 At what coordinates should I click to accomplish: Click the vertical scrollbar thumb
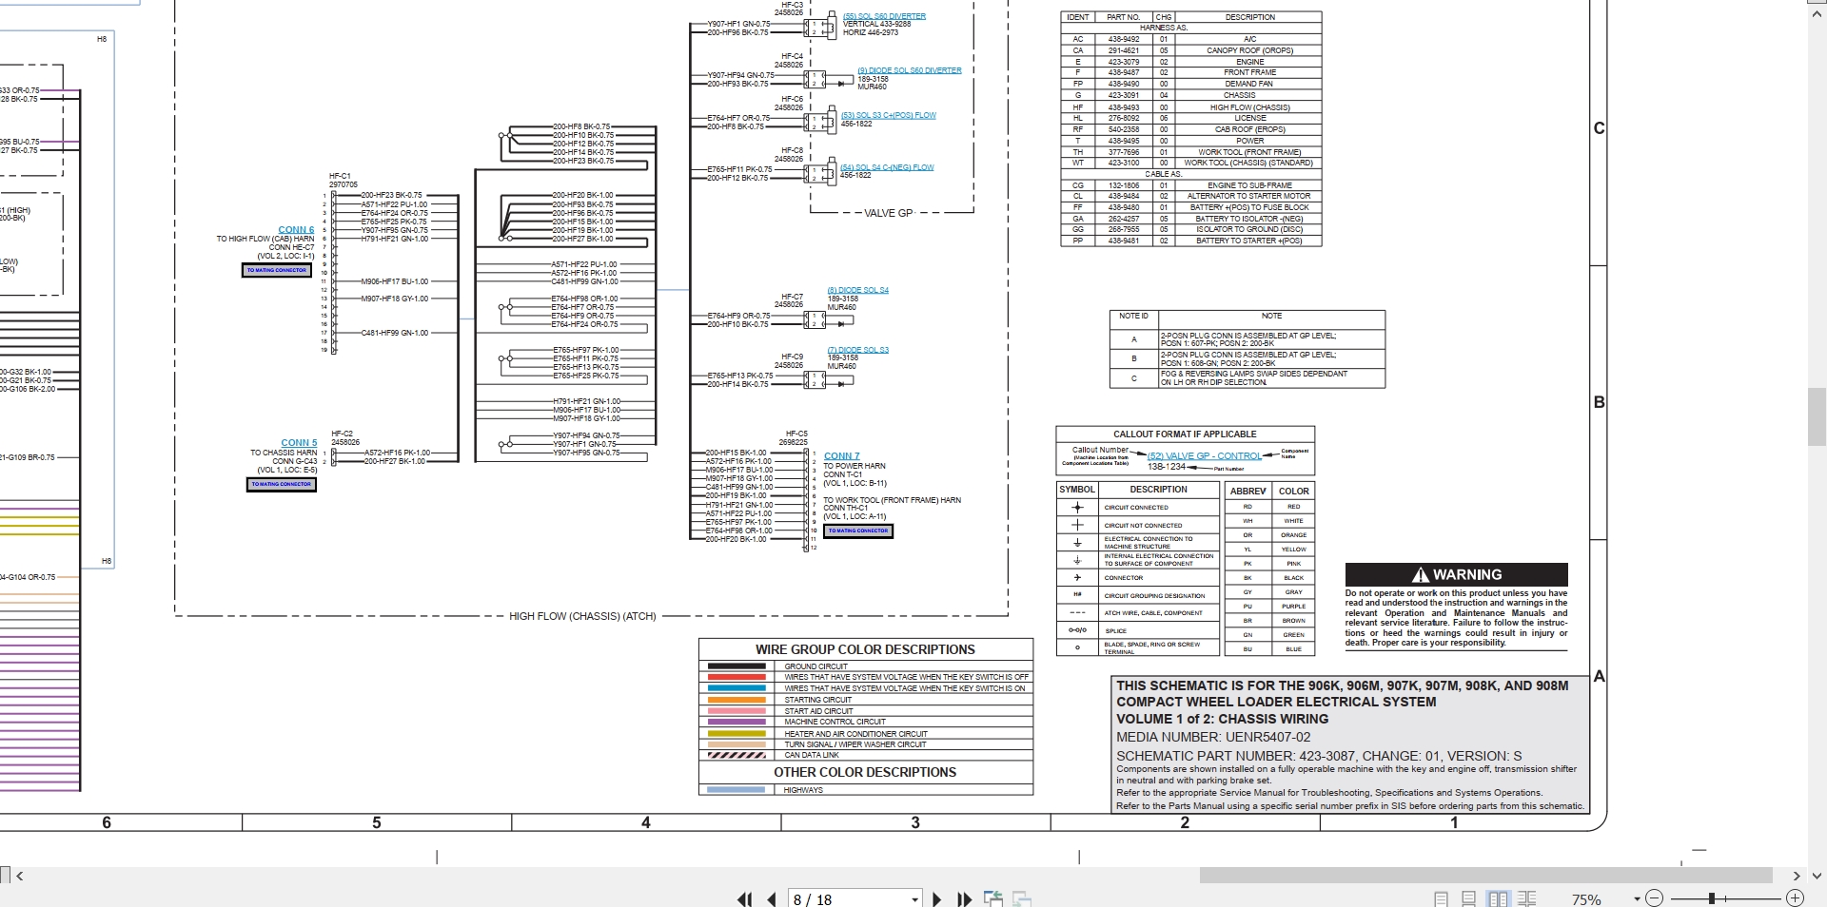[x=1817, y=416]
